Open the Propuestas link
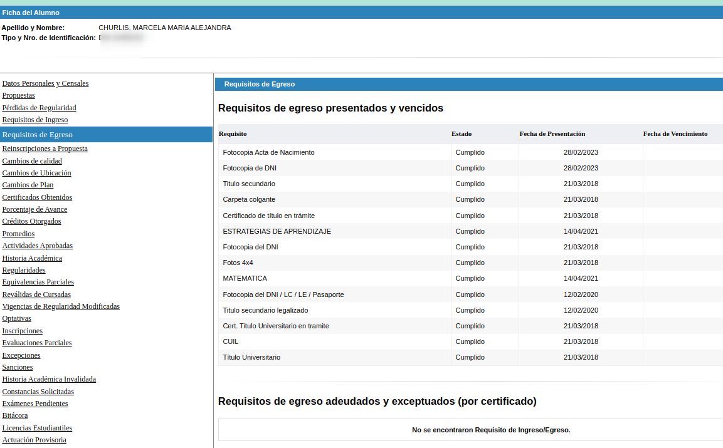This screenshot has width=723, height=448. click(18, 95)
